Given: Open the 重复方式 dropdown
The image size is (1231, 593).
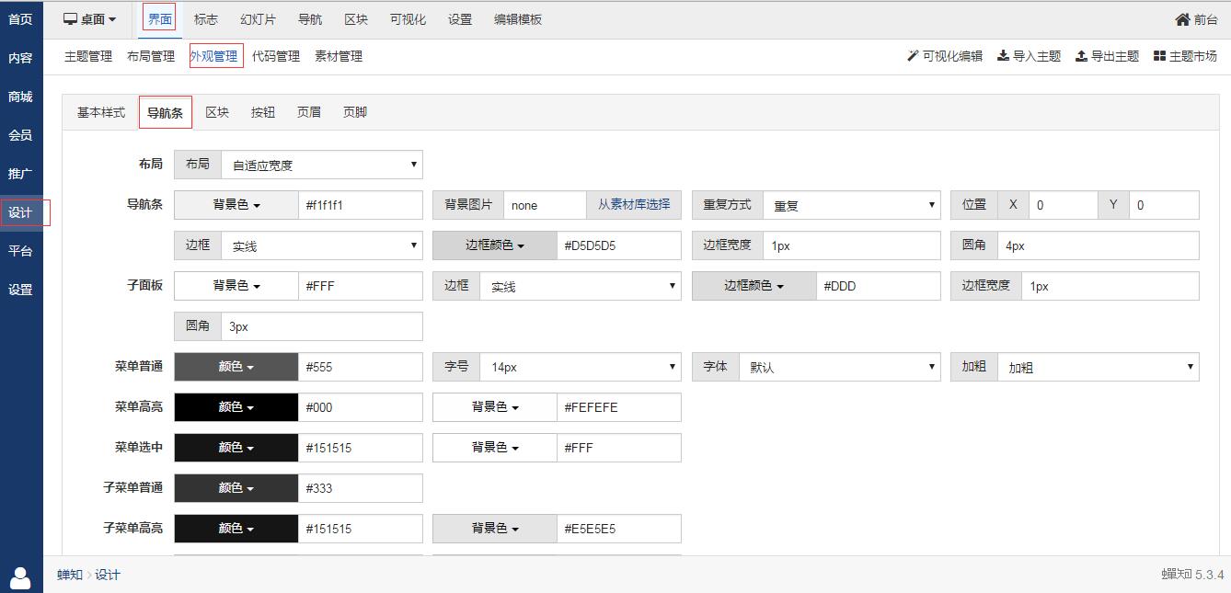Looking at the screenshot, I should click(851, 205).
